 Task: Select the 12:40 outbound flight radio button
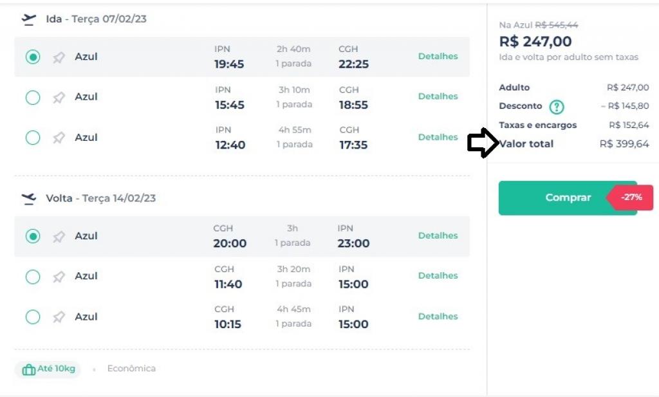coord(33,138)
